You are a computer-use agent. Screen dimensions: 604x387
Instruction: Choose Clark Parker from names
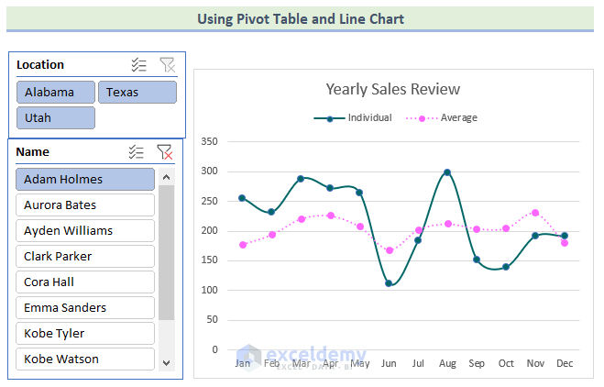pyautogui.click(x=84, y=257)
